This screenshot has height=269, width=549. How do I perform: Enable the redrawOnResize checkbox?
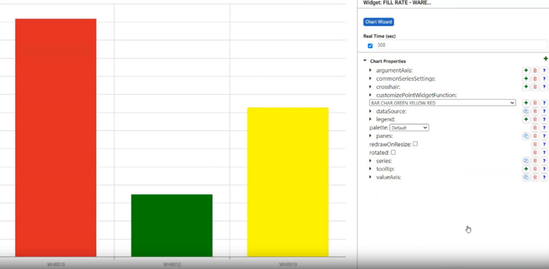click(x=415, y=144)
